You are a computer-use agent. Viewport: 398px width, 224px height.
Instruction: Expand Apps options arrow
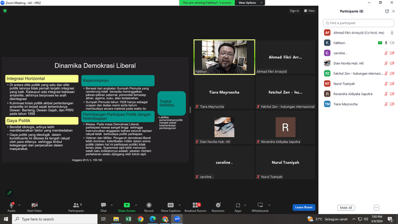[245, 205]
